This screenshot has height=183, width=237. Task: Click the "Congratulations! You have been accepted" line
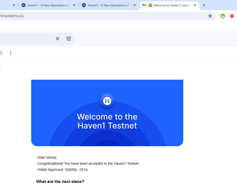pos(88,163)
